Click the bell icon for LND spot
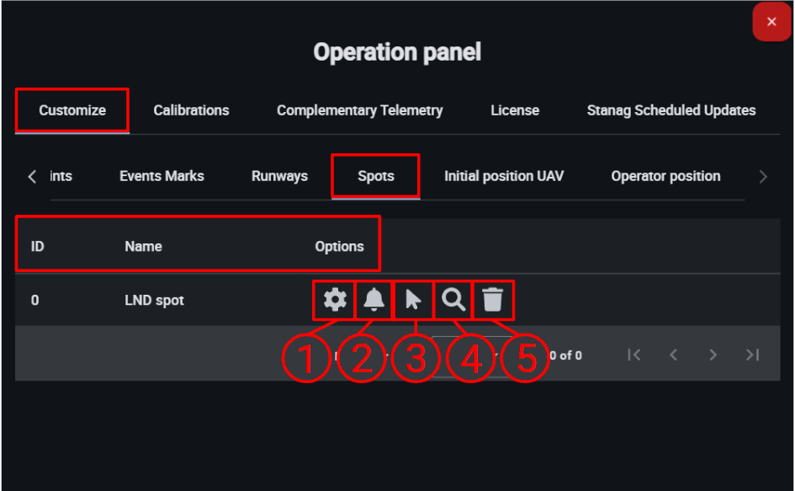 point(374,300)
